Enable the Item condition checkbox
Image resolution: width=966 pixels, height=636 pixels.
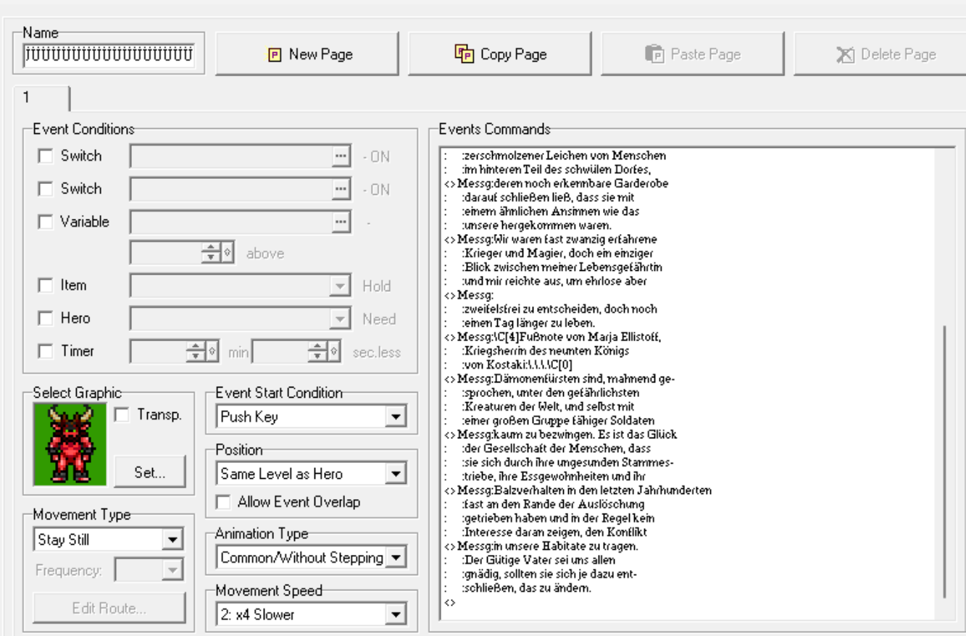point(46,286)
